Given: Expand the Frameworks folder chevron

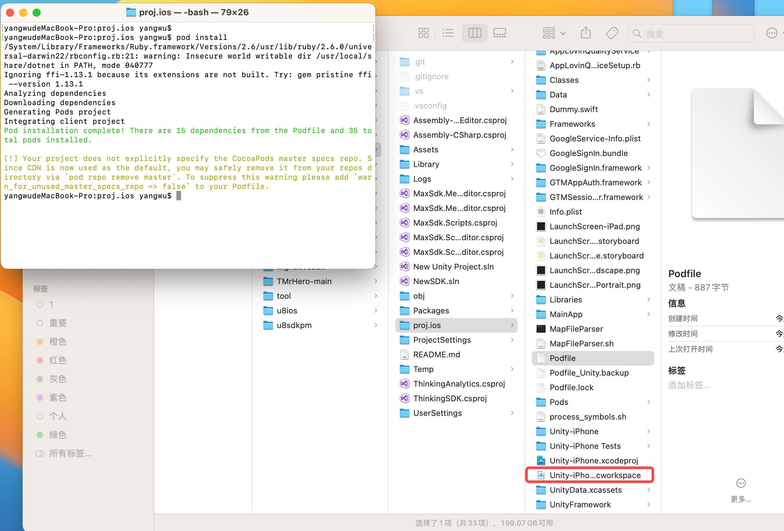Looking at the screenshot, I should point(648,124).
